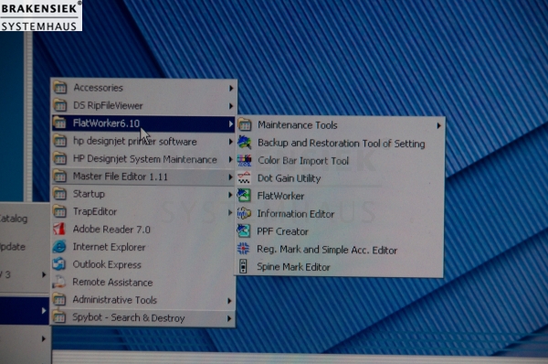Image resolution: width=548 pixels, height=364 pixels.
Task: Open Reg. Mark and Simple Acc. Editor
Action: coord(340,249)
